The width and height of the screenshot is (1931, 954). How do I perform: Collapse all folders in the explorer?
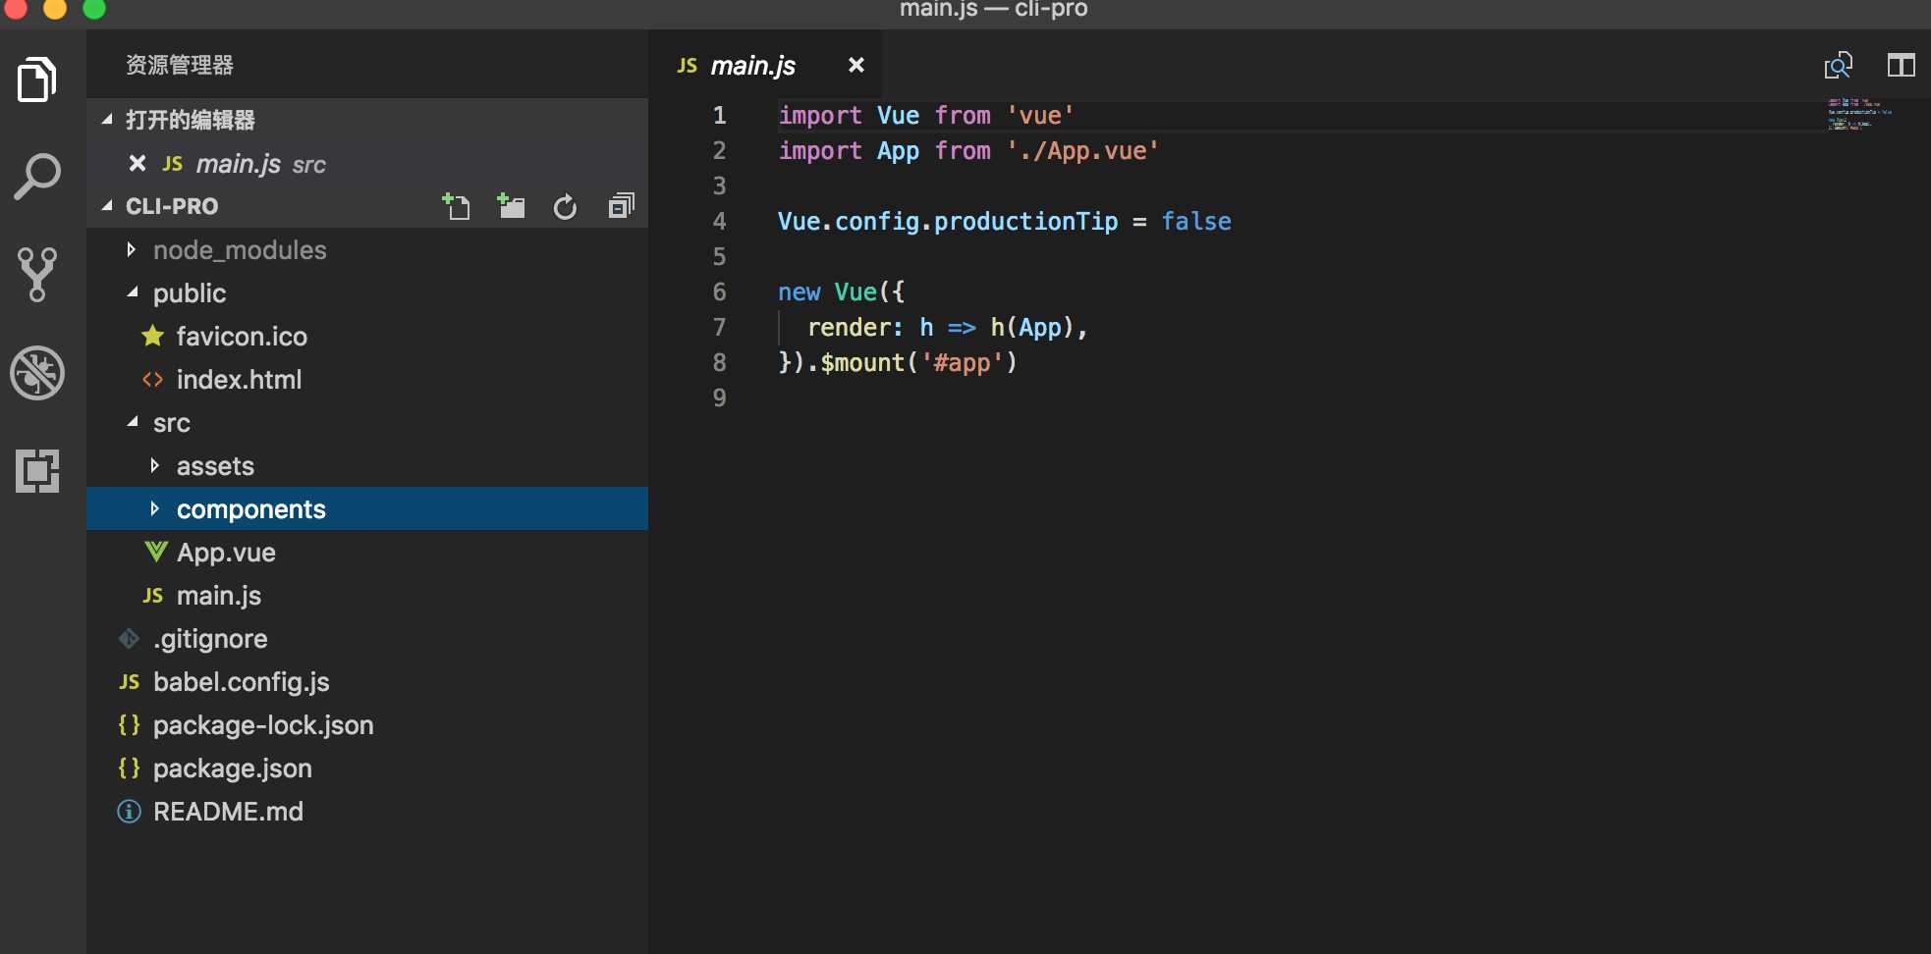click(x=621, y=206)
